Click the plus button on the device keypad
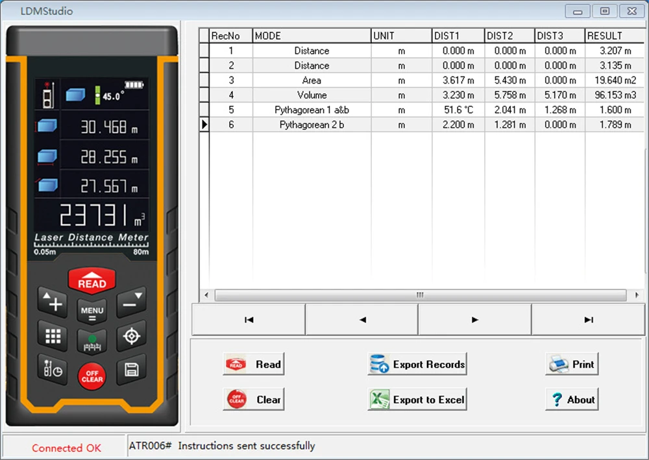The width and height of the screenshot is (649, 460). [53, 302]
